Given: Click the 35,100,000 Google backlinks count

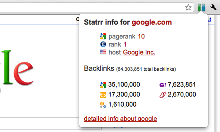Looking at the screenshot, I should tap(124, 84).
